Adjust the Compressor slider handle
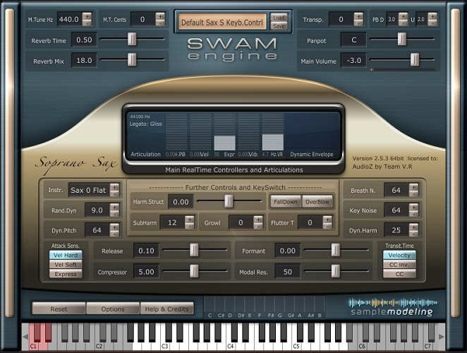Image resolution: width=467 pixels, height=353 pixels. click(x=194, y=270)
